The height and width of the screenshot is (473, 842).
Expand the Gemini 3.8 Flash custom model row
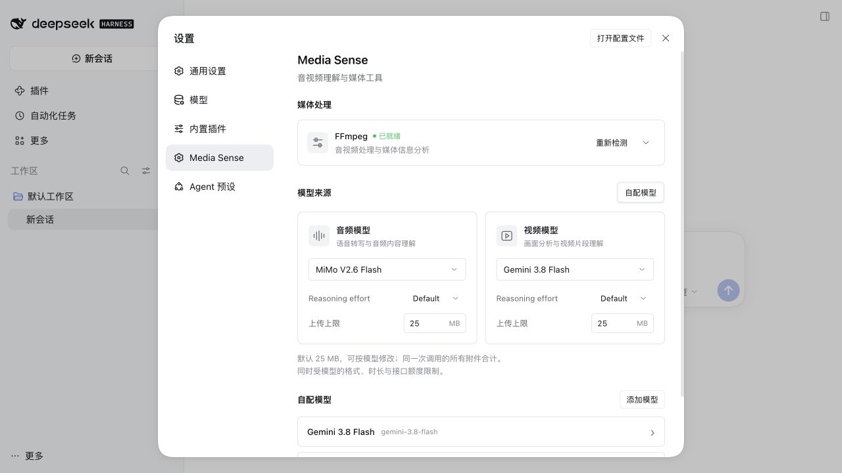point(481,432)
